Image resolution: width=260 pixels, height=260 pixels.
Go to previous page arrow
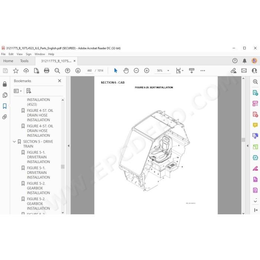(x=68, y=71)
